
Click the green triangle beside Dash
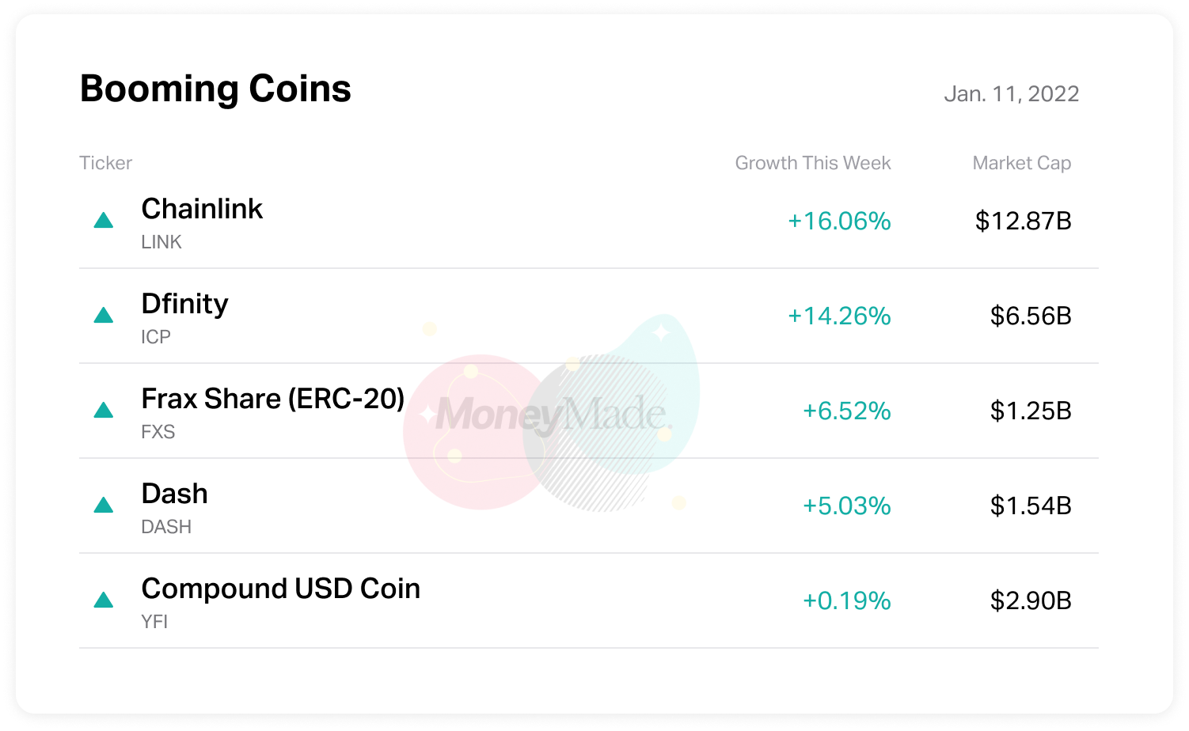[x=104, y=506]
